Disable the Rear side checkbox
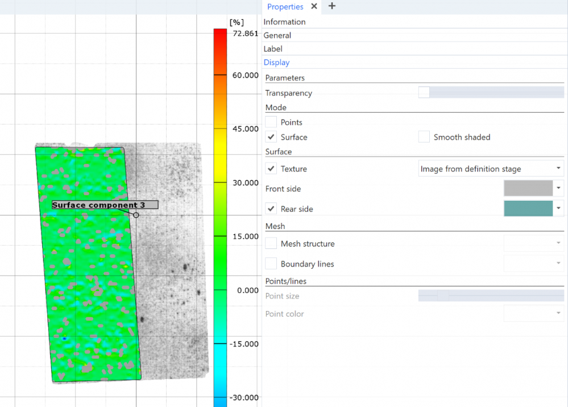Image resolution: width=568 pixels, height=407 pixels. [x=271, y=209]
